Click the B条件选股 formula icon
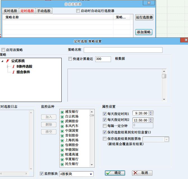Screen dimensions: 188x179 (13, 66)
